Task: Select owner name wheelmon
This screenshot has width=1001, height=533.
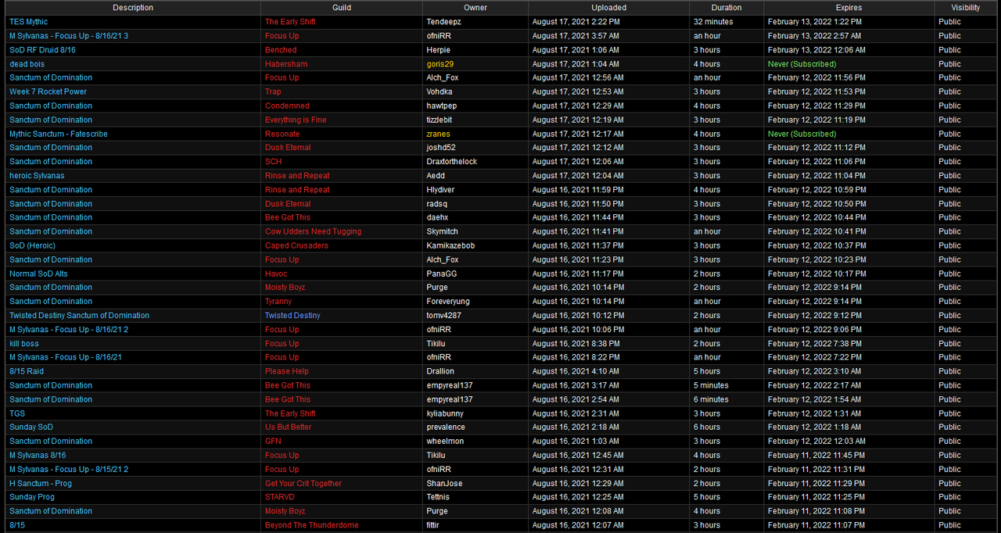Action: click(446, 442)
